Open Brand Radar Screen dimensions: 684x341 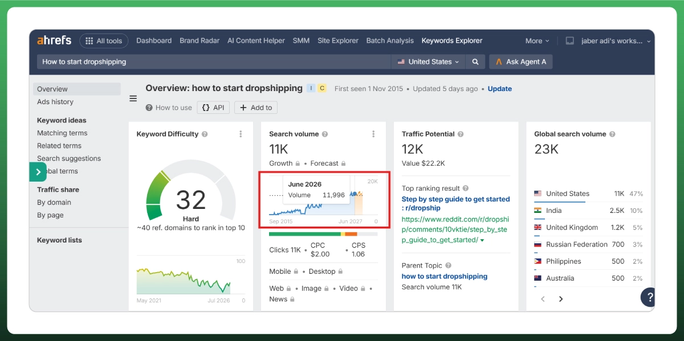(x=199, y=41)
